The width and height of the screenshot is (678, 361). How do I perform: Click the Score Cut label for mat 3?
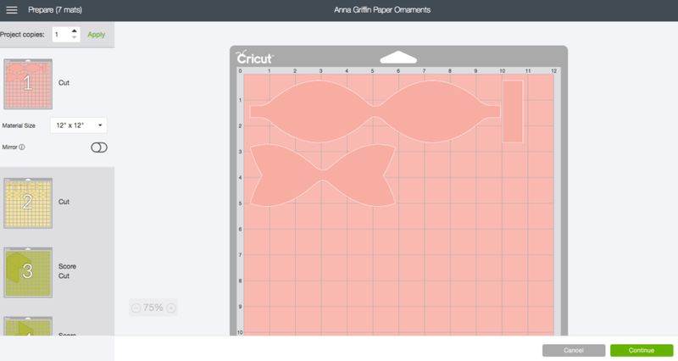[x=67, y=271]
